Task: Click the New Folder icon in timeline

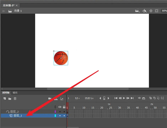Action: tap(9, 98)
